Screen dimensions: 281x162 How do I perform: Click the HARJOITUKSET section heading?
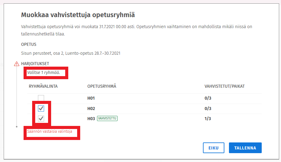pyautogui.click(x=35, y=64)
